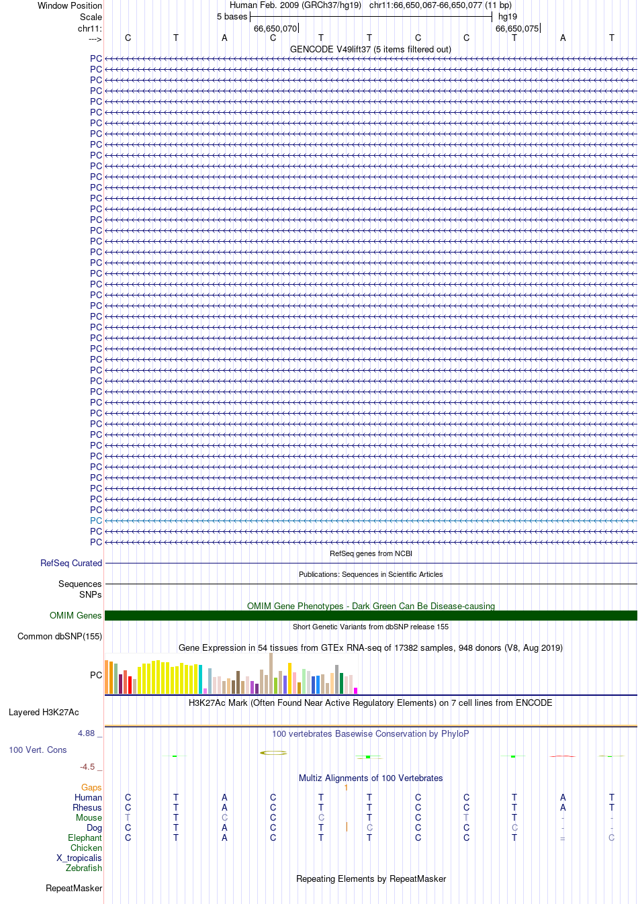638x904 pixels.
Task: Click the magenta last bar of GTEx chart
Action: tap(356, 690)
